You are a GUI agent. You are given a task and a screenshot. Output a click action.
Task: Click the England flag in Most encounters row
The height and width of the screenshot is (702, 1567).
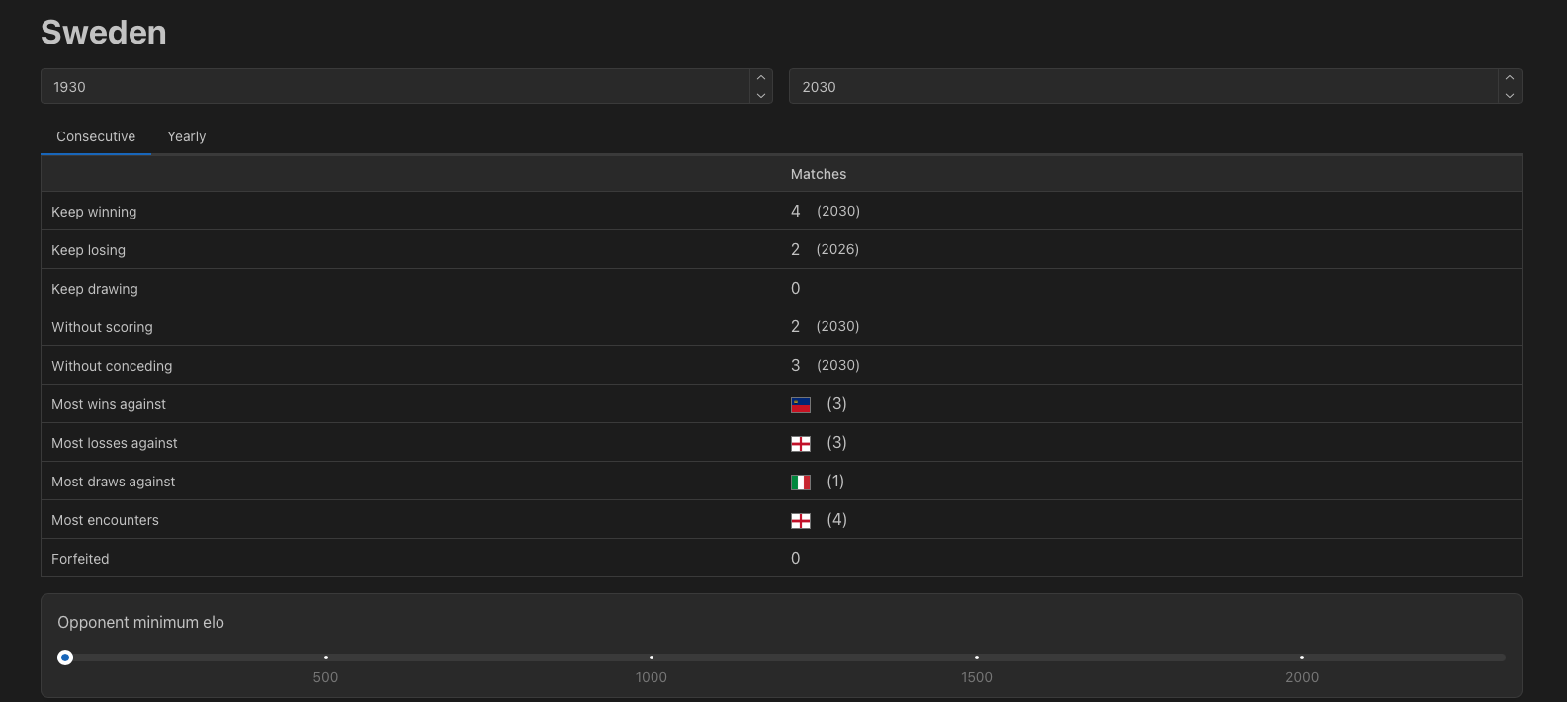click(x=801, y=520)
